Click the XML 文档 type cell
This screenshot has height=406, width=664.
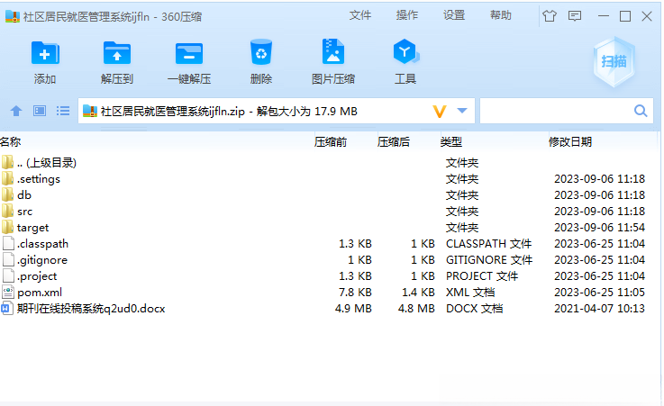(x=470, y=293)
